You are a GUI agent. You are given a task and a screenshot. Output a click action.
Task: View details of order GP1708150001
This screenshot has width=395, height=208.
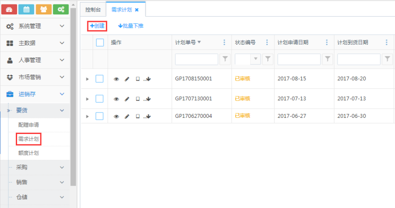[116, 79]
